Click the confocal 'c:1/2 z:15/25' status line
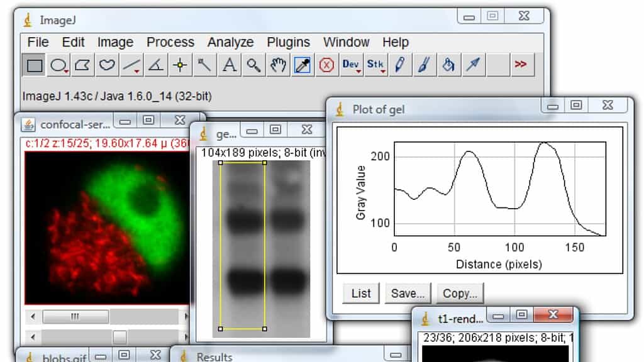 click(x=107, y=143)
